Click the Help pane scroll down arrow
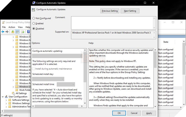The width and height of the screenshot is (186, 117). point(155,106)
